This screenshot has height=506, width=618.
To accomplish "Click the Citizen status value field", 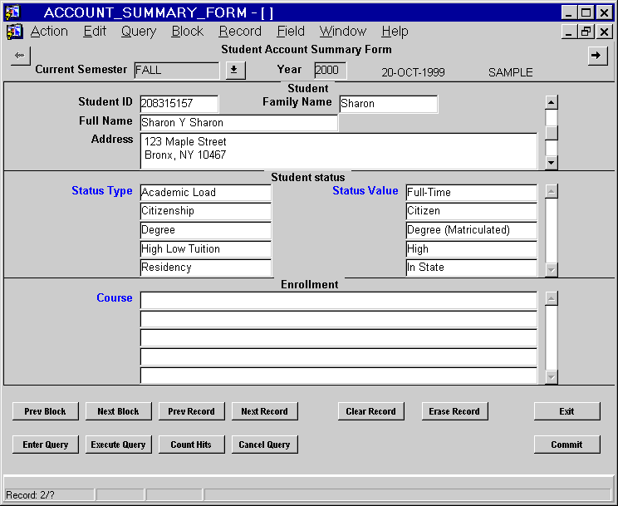I will click(471, 211).
